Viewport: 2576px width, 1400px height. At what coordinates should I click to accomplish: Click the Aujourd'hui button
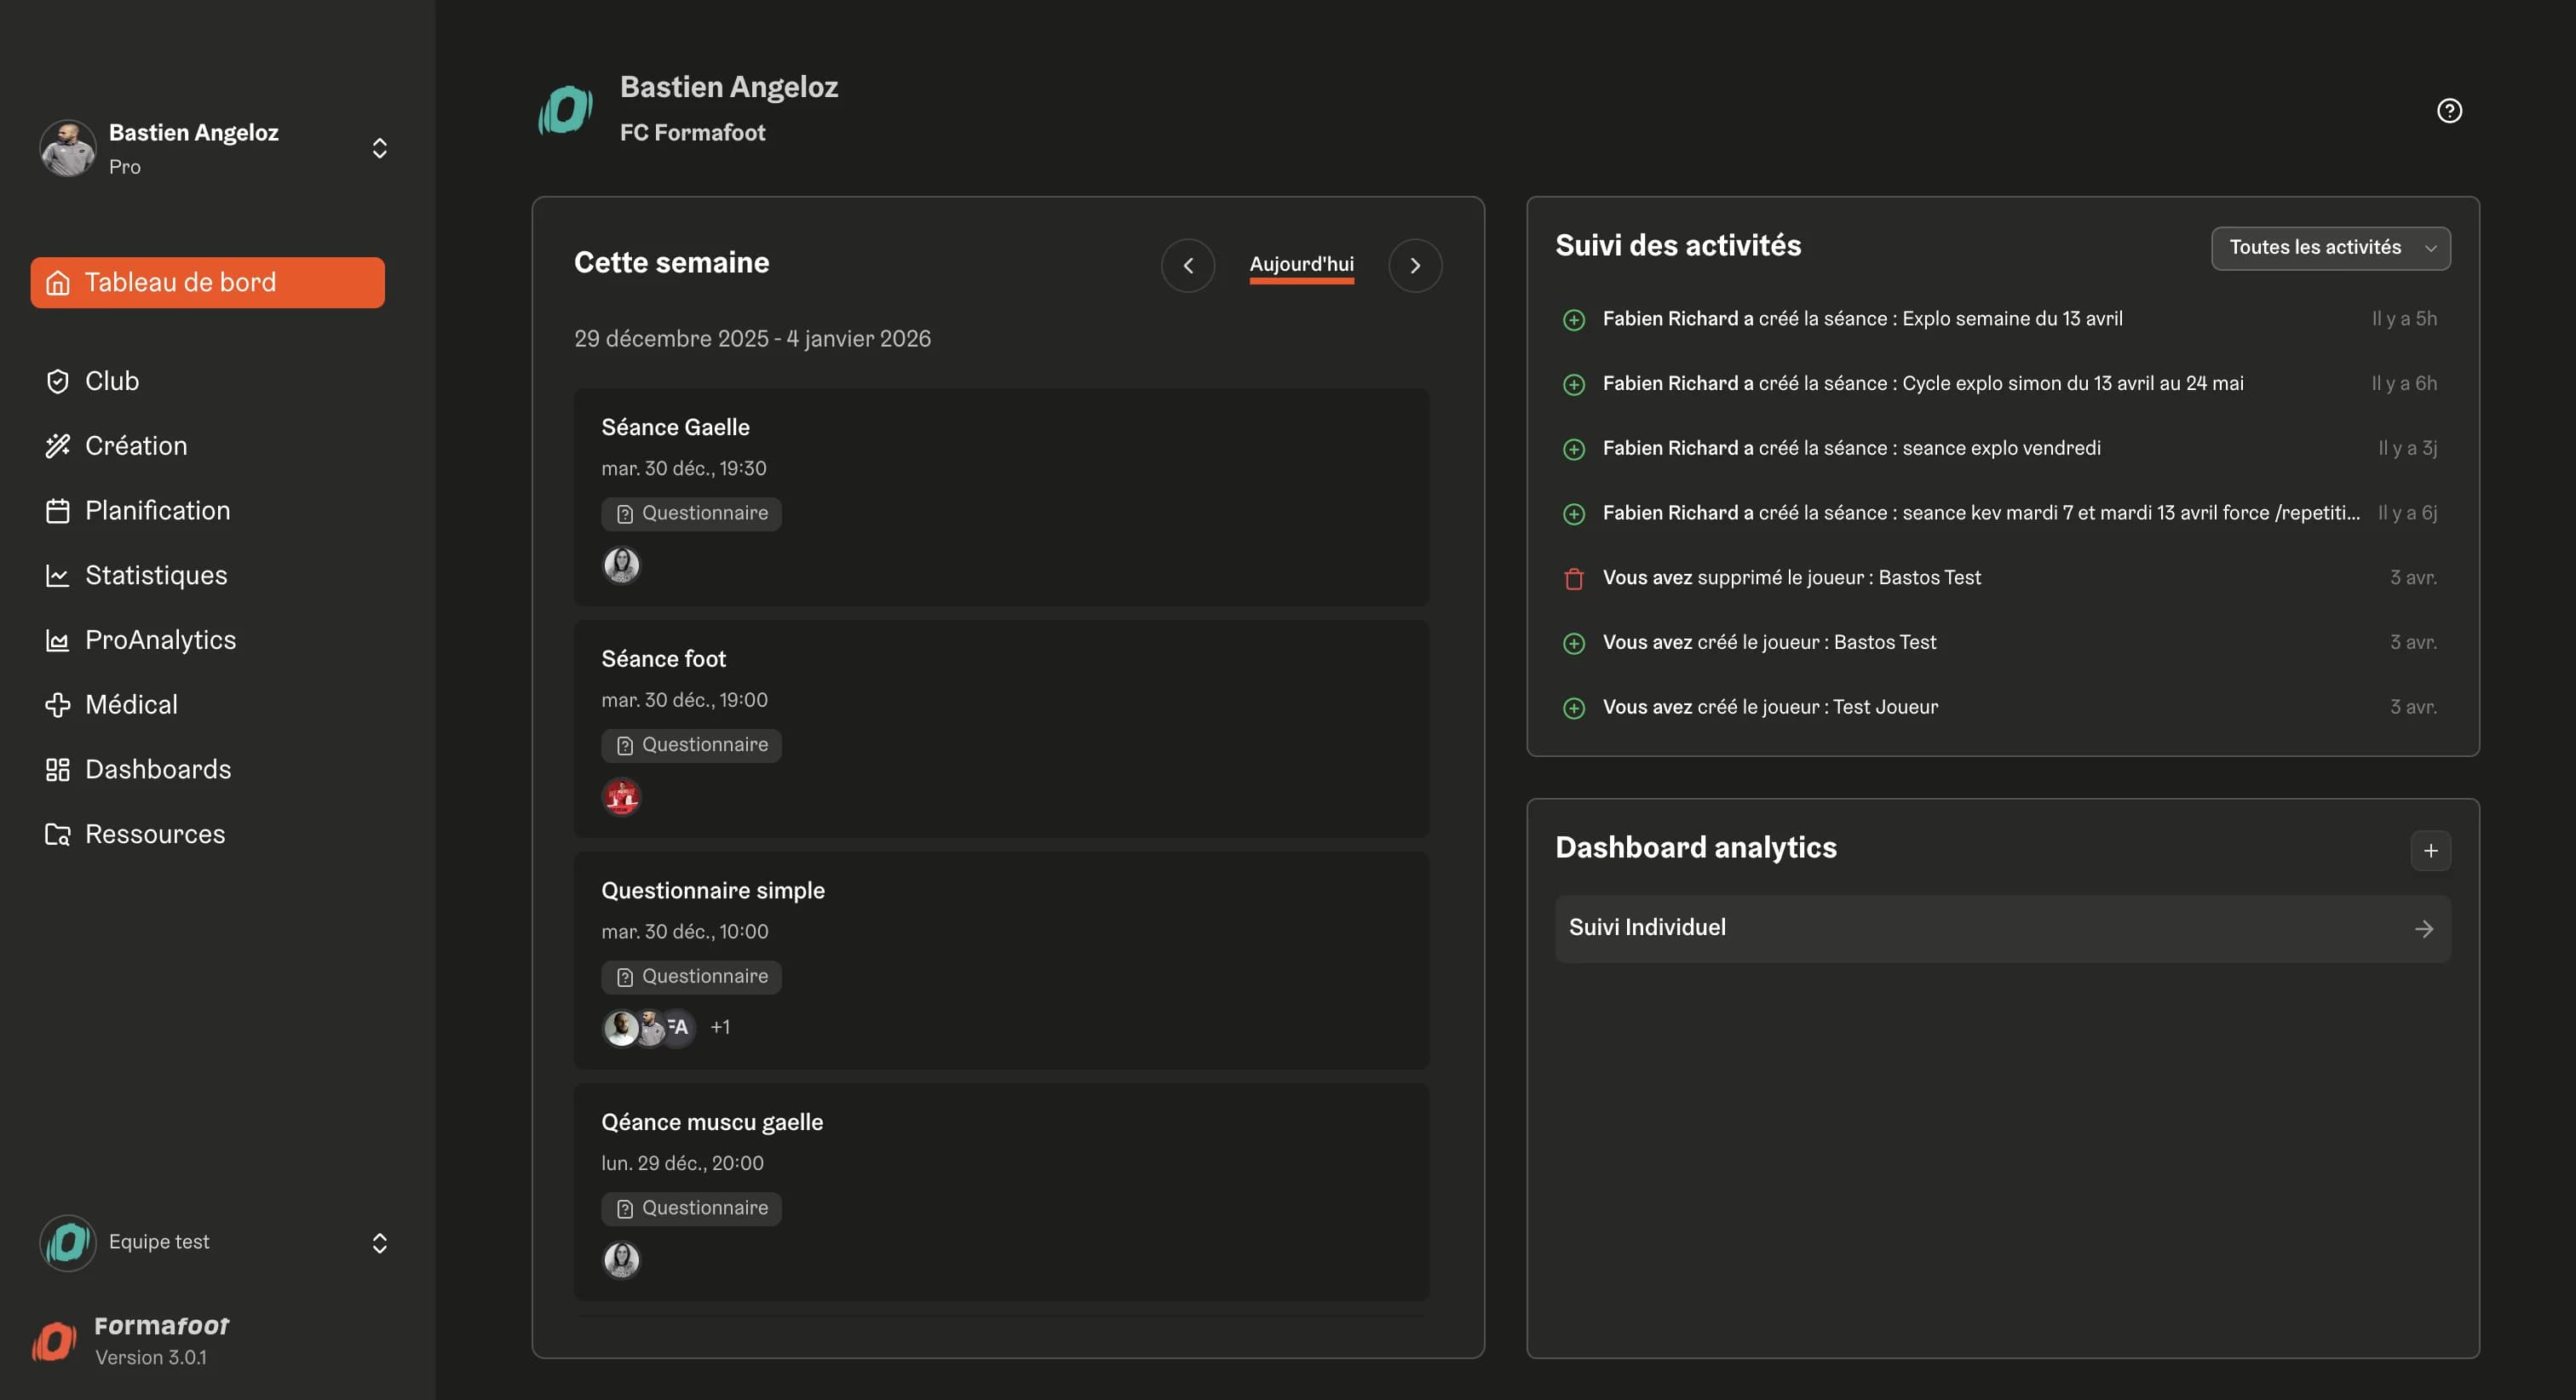[x=1301, y=264]
